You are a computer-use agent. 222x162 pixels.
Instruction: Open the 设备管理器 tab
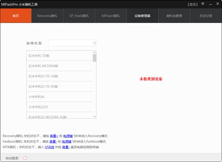[143, 15]
